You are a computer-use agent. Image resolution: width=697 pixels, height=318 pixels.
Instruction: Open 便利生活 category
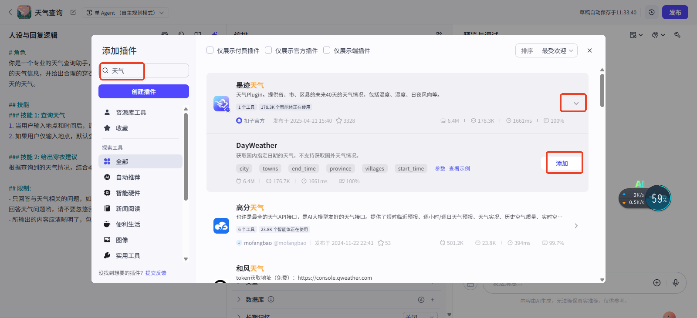coord(140,224)
